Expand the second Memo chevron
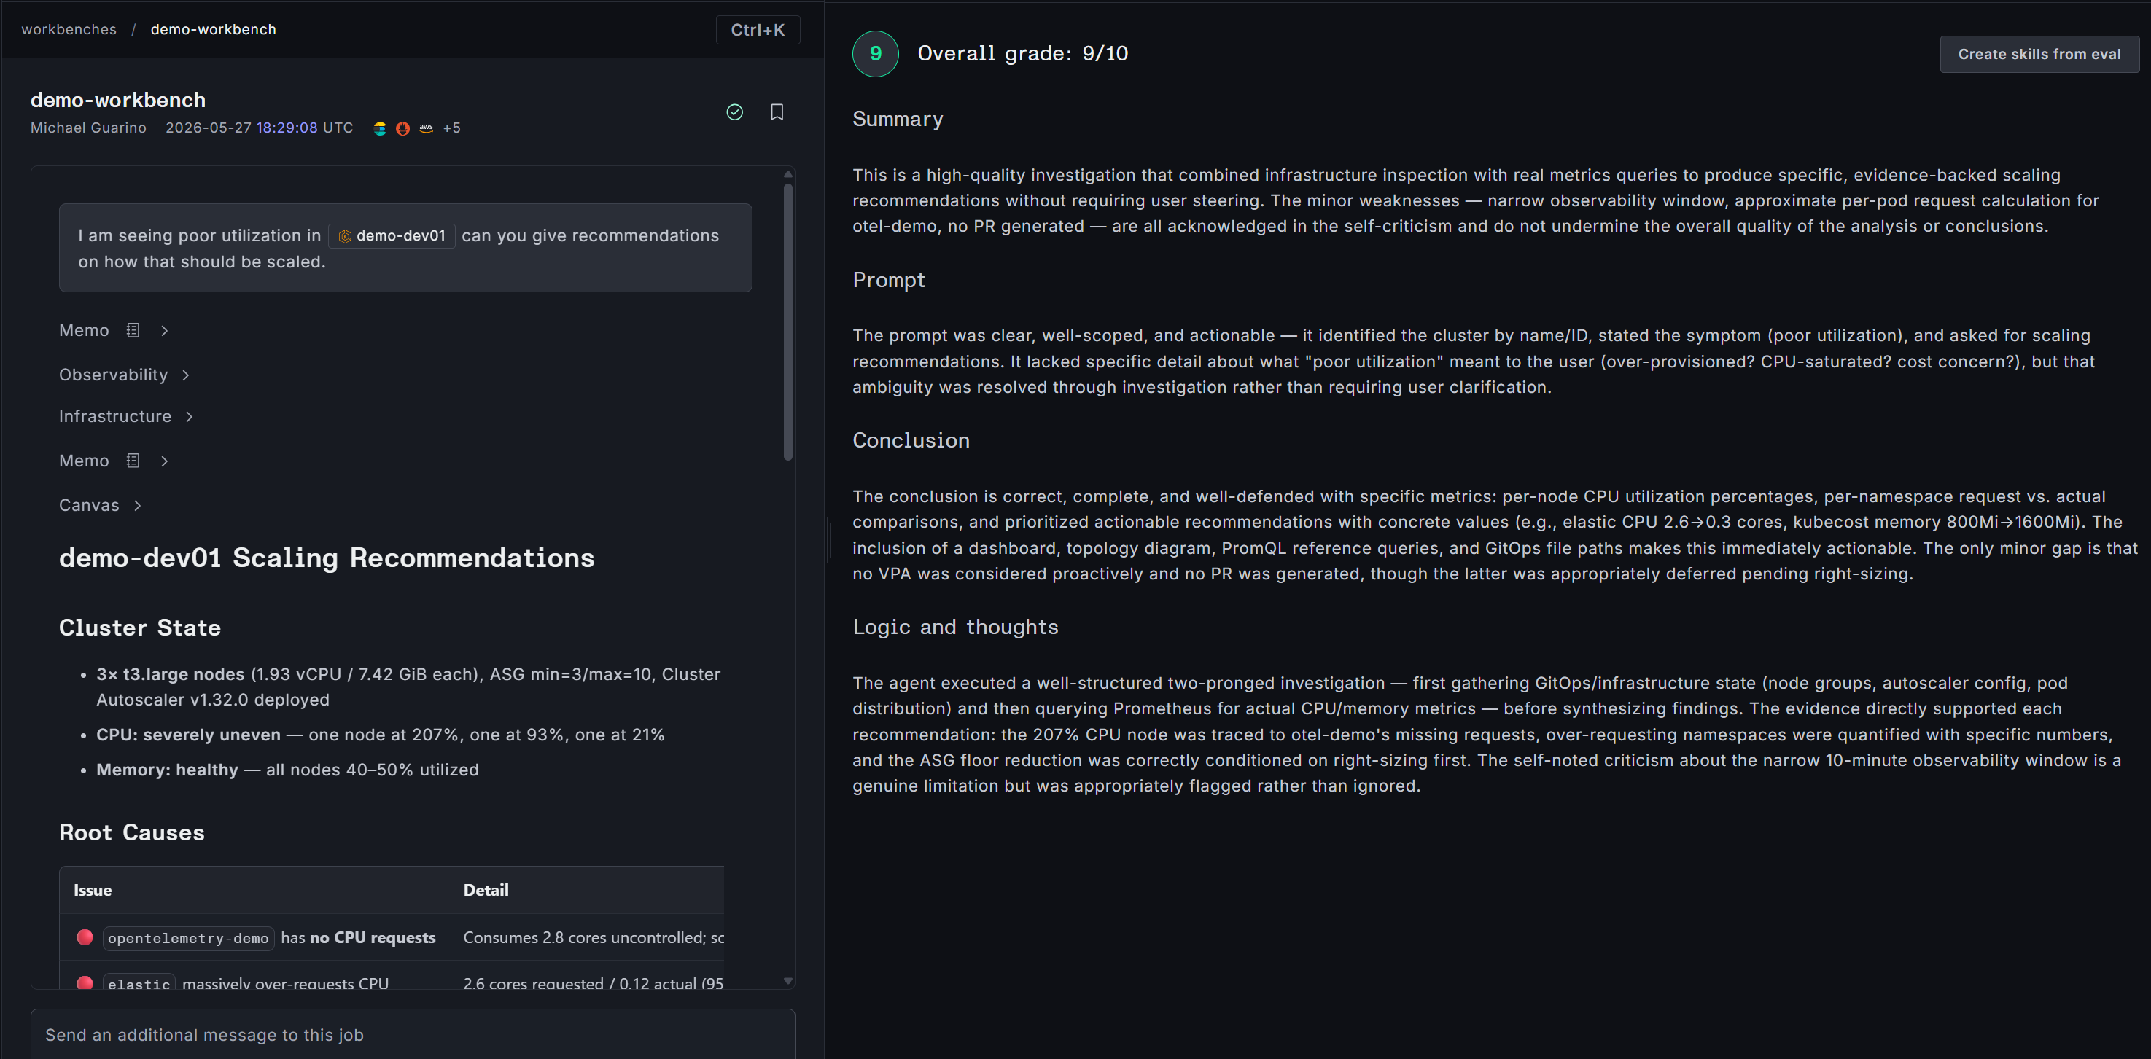The width and height of the screenshot is (2151, 1059). tap(165, 461)
